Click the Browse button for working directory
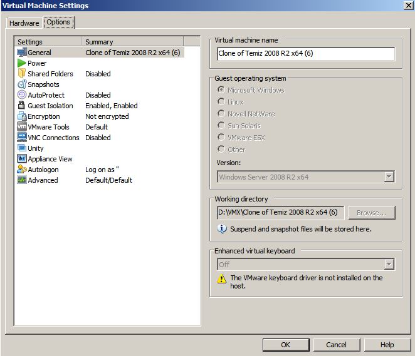 372,213
